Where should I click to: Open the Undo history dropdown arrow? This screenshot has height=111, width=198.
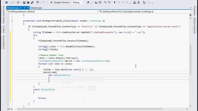(x=41, y=2)
